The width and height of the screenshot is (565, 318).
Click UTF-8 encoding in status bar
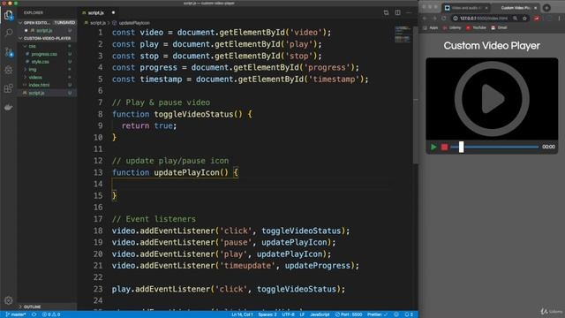pyautogui.click(x=289, y=314)
